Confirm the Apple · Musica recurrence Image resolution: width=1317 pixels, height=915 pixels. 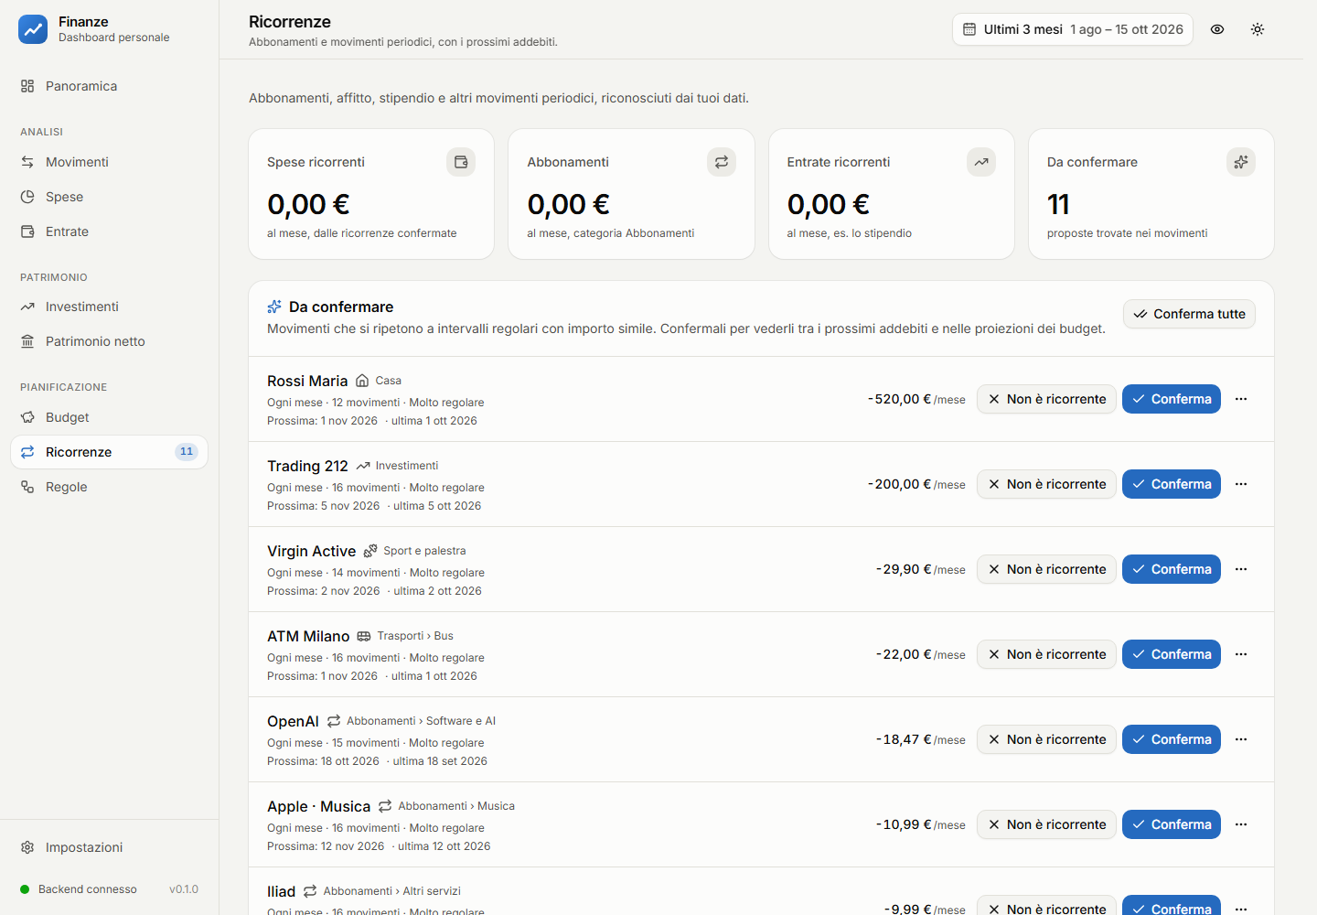click(1172, 824)
